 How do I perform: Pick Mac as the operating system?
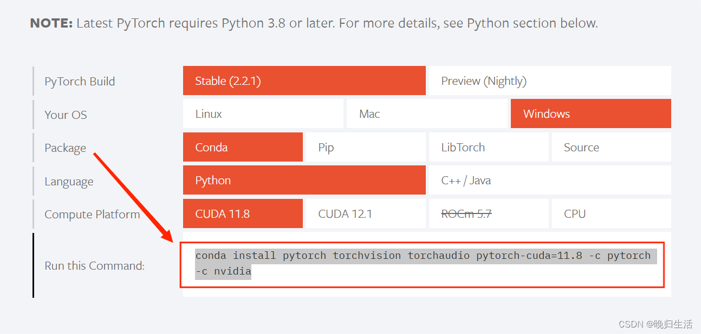(427, 113)
